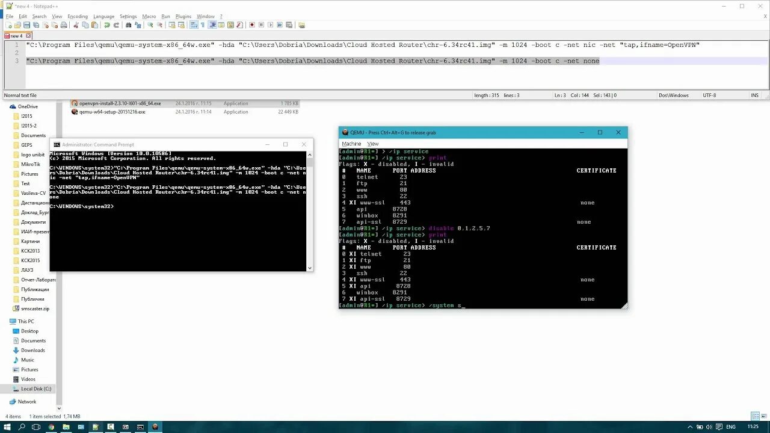Open File menu in Notepad++
Screen dimensions: 770x433
pos(10,16)
